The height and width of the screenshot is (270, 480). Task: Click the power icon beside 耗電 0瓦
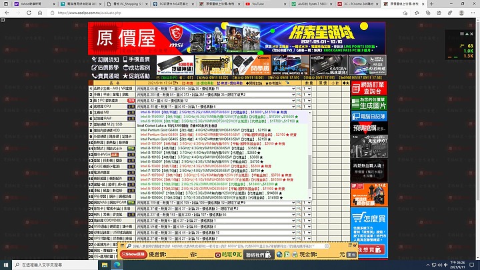point(218,255)
